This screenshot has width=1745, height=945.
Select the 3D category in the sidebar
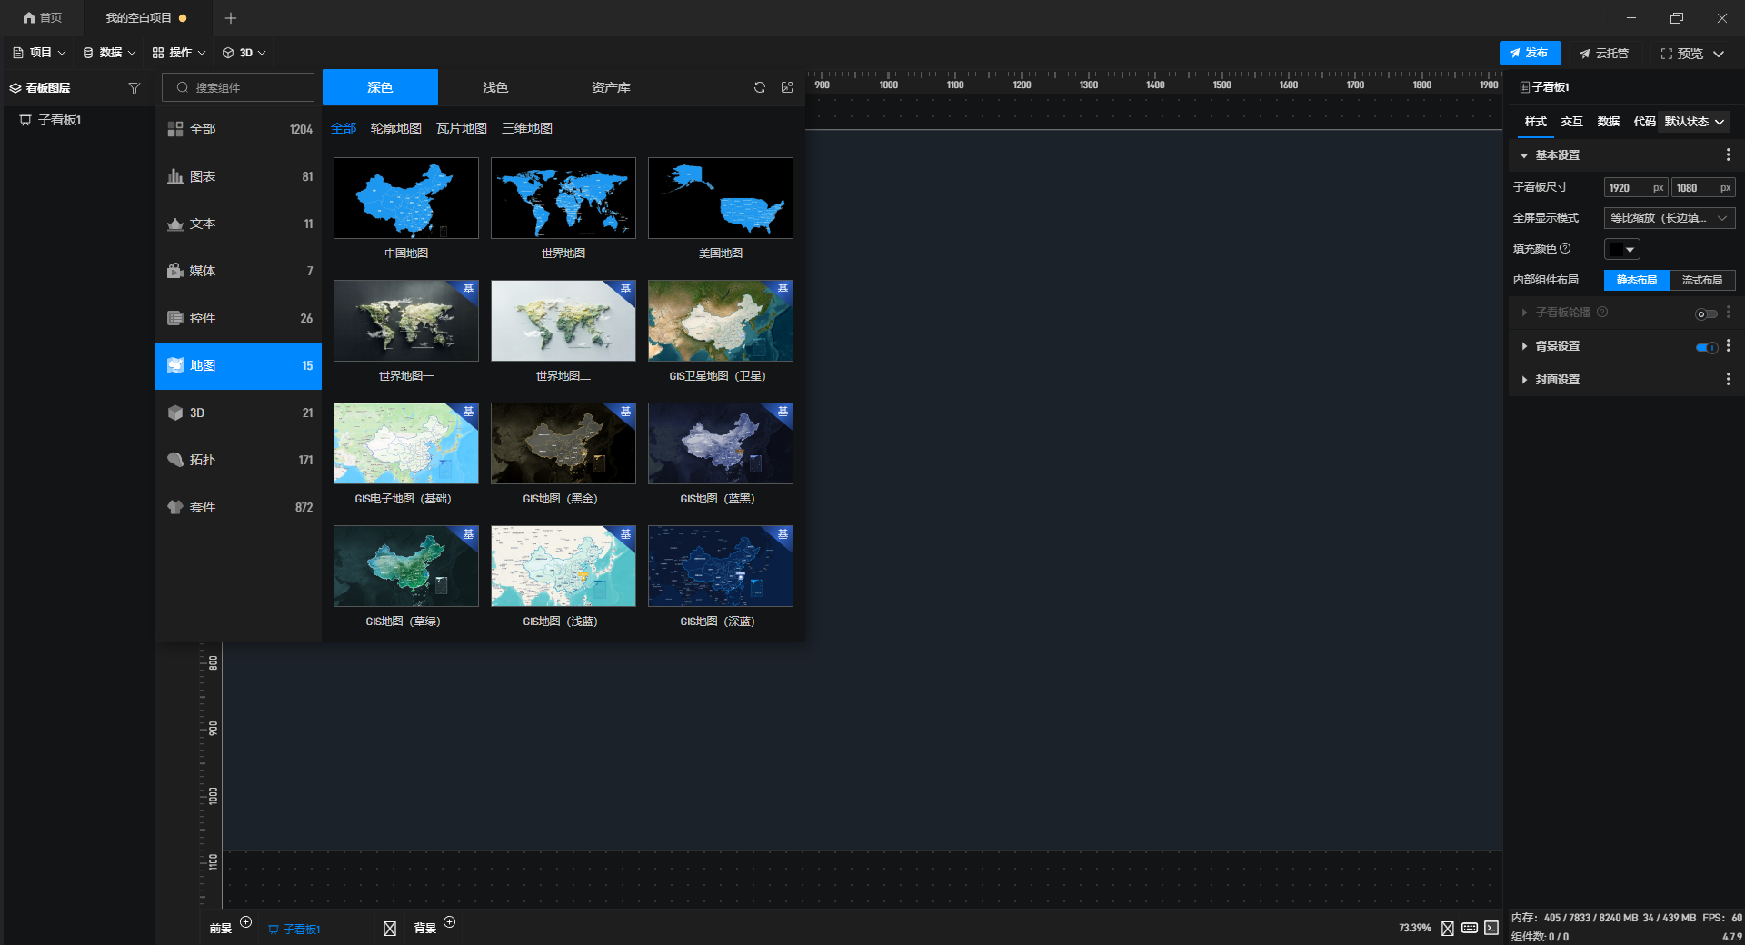(x=238, y=413)
